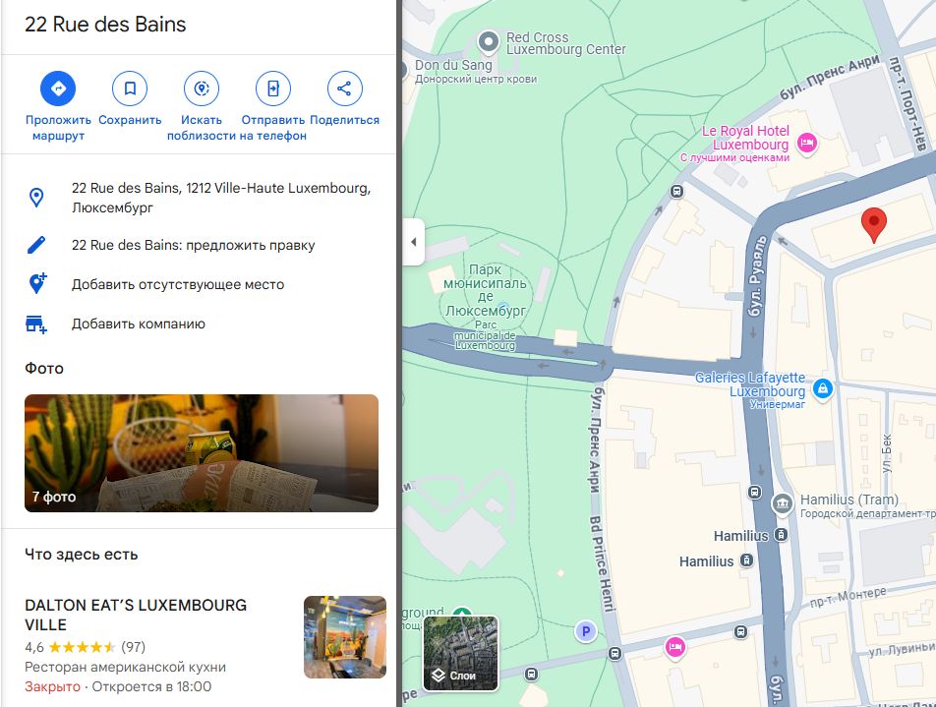Click the 4,6 star rating (97) reviews
936x707 pixels.
coord(85,647)
